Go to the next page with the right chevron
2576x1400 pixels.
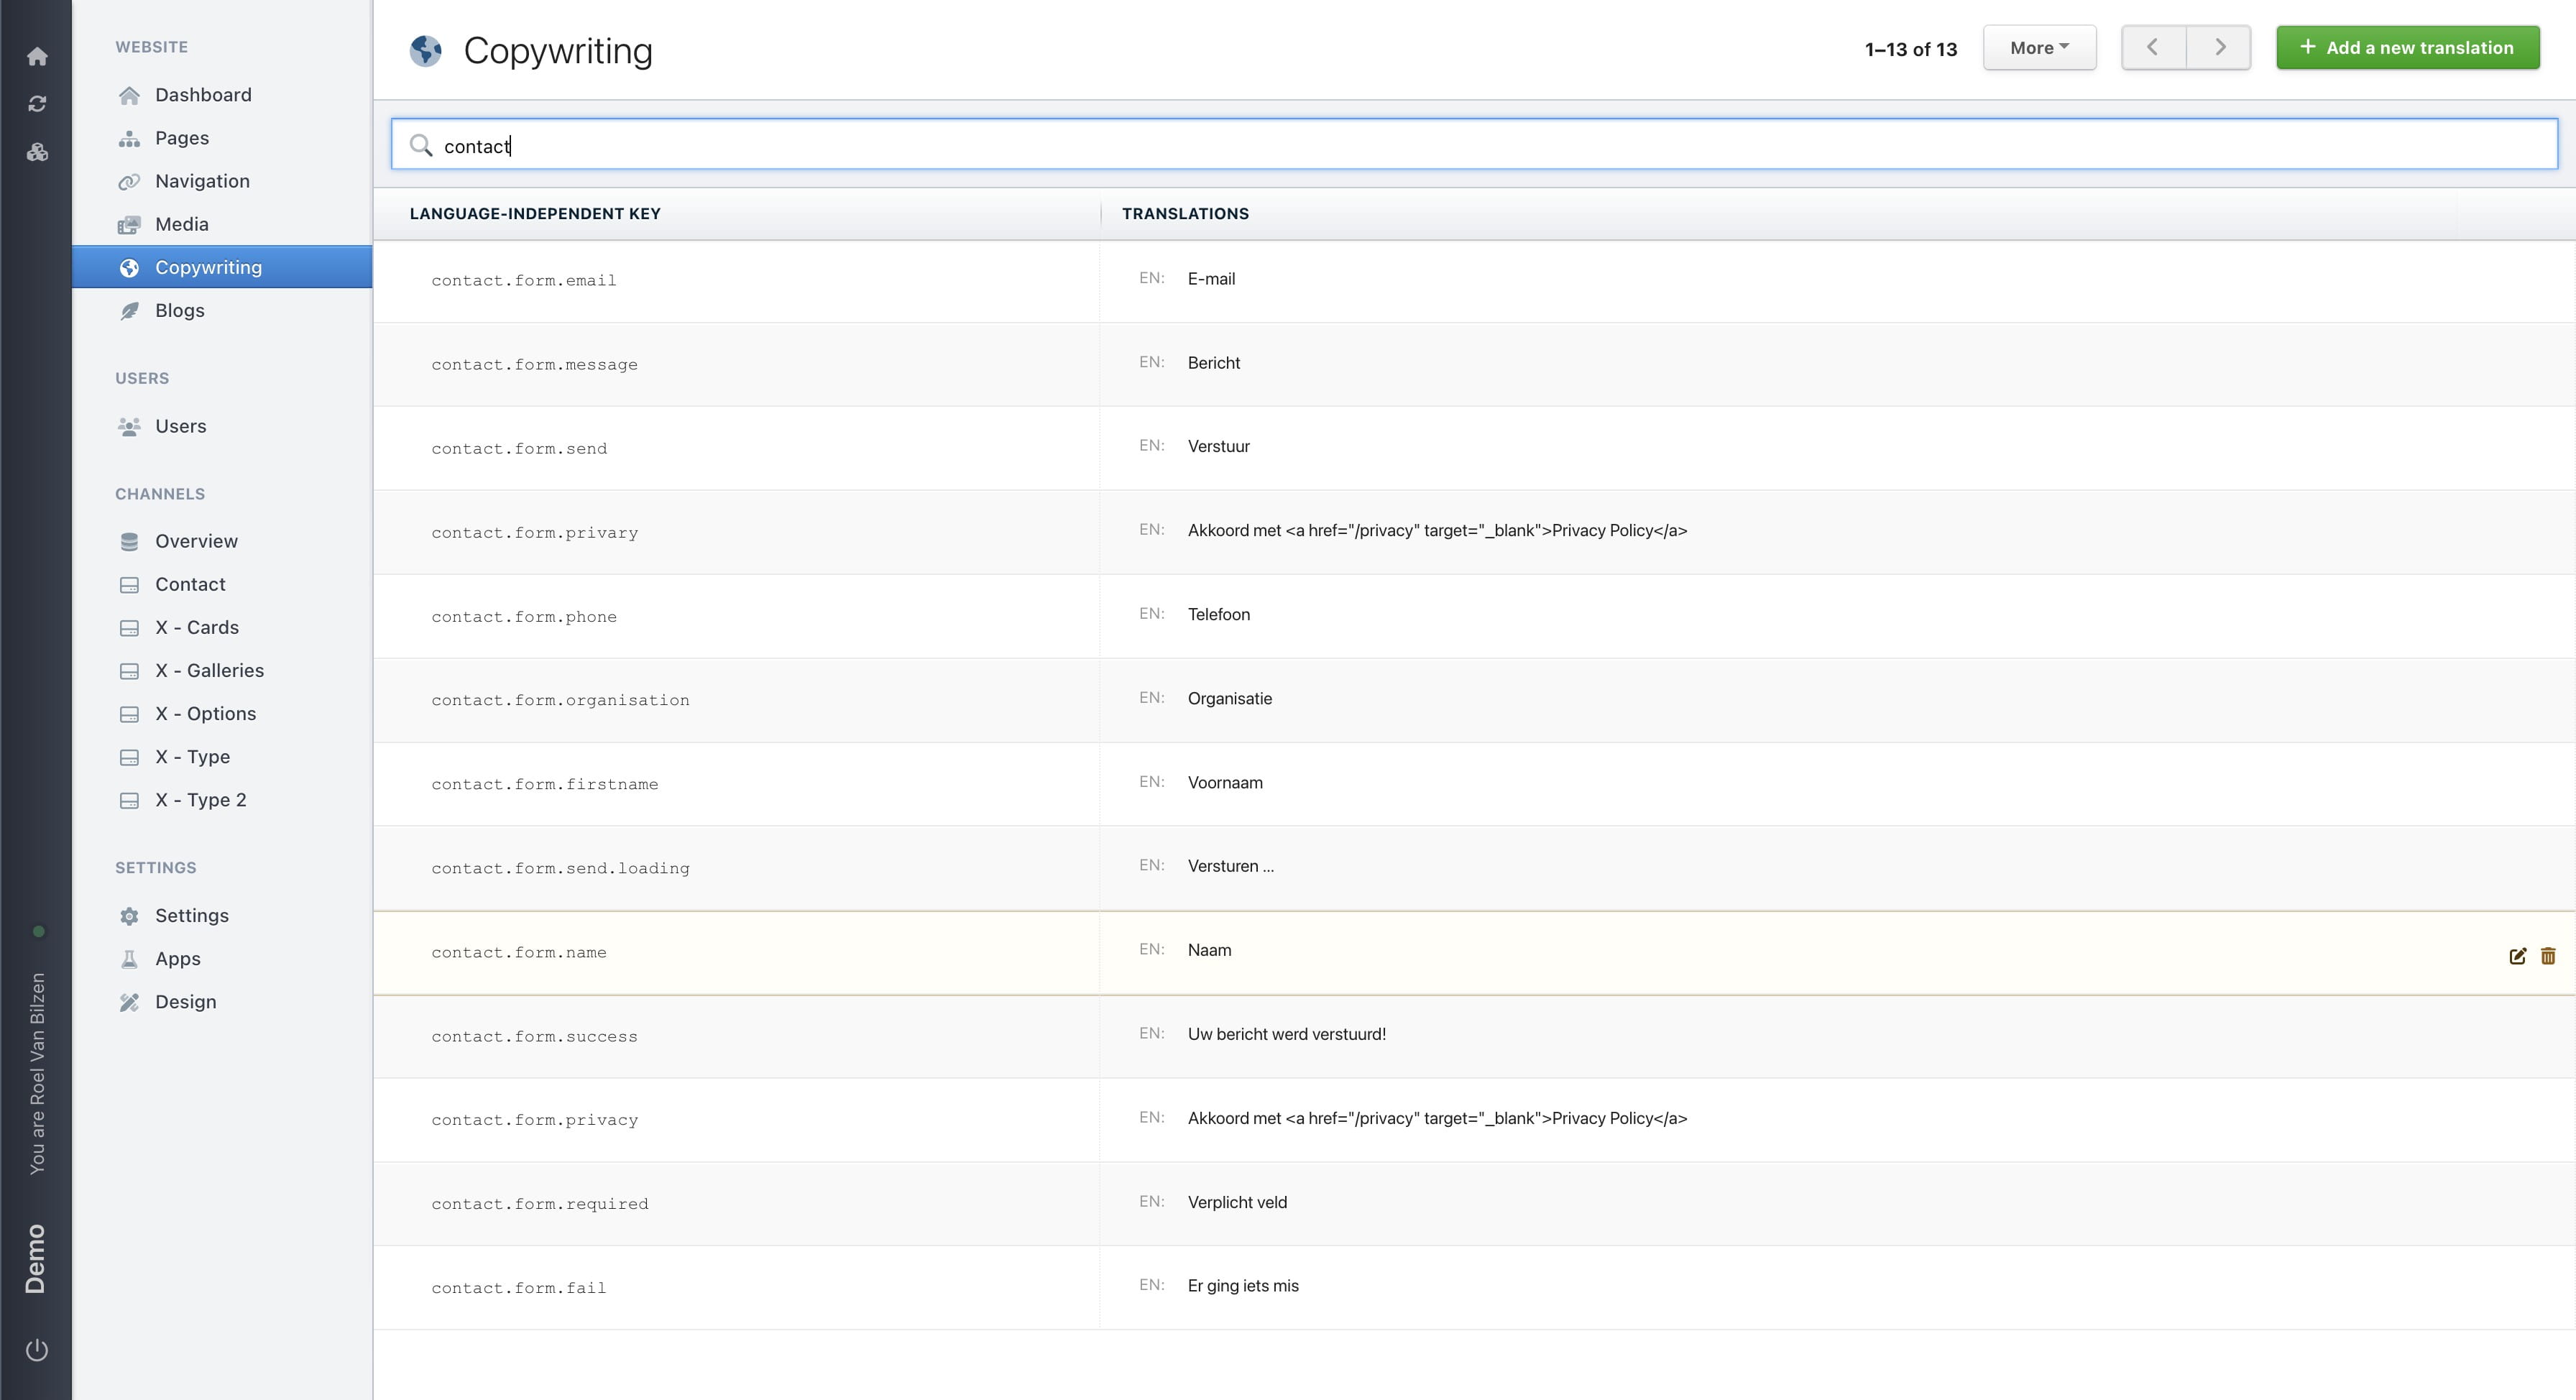coord(2220,47)
